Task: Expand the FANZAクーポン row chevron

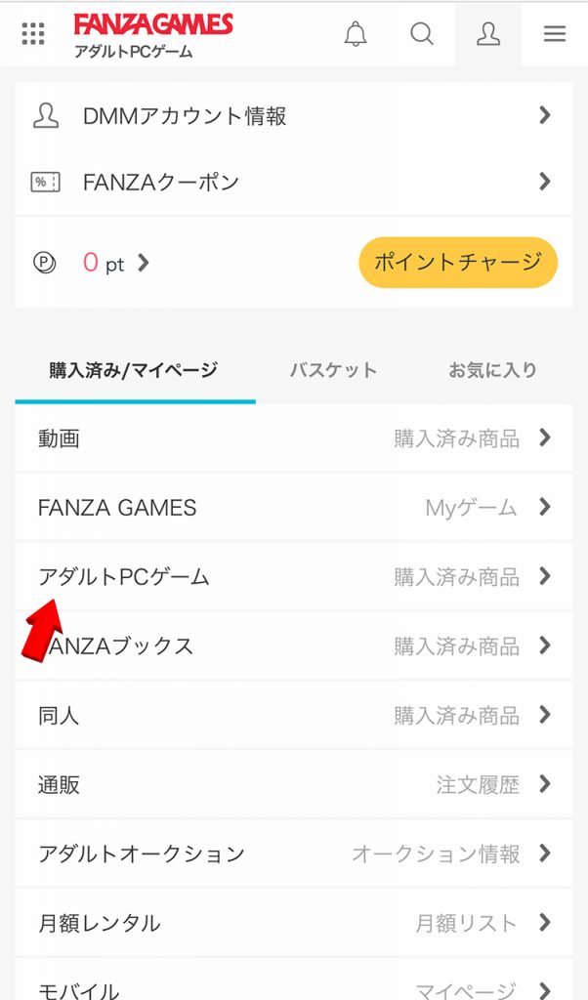Action: click(545, 183)
